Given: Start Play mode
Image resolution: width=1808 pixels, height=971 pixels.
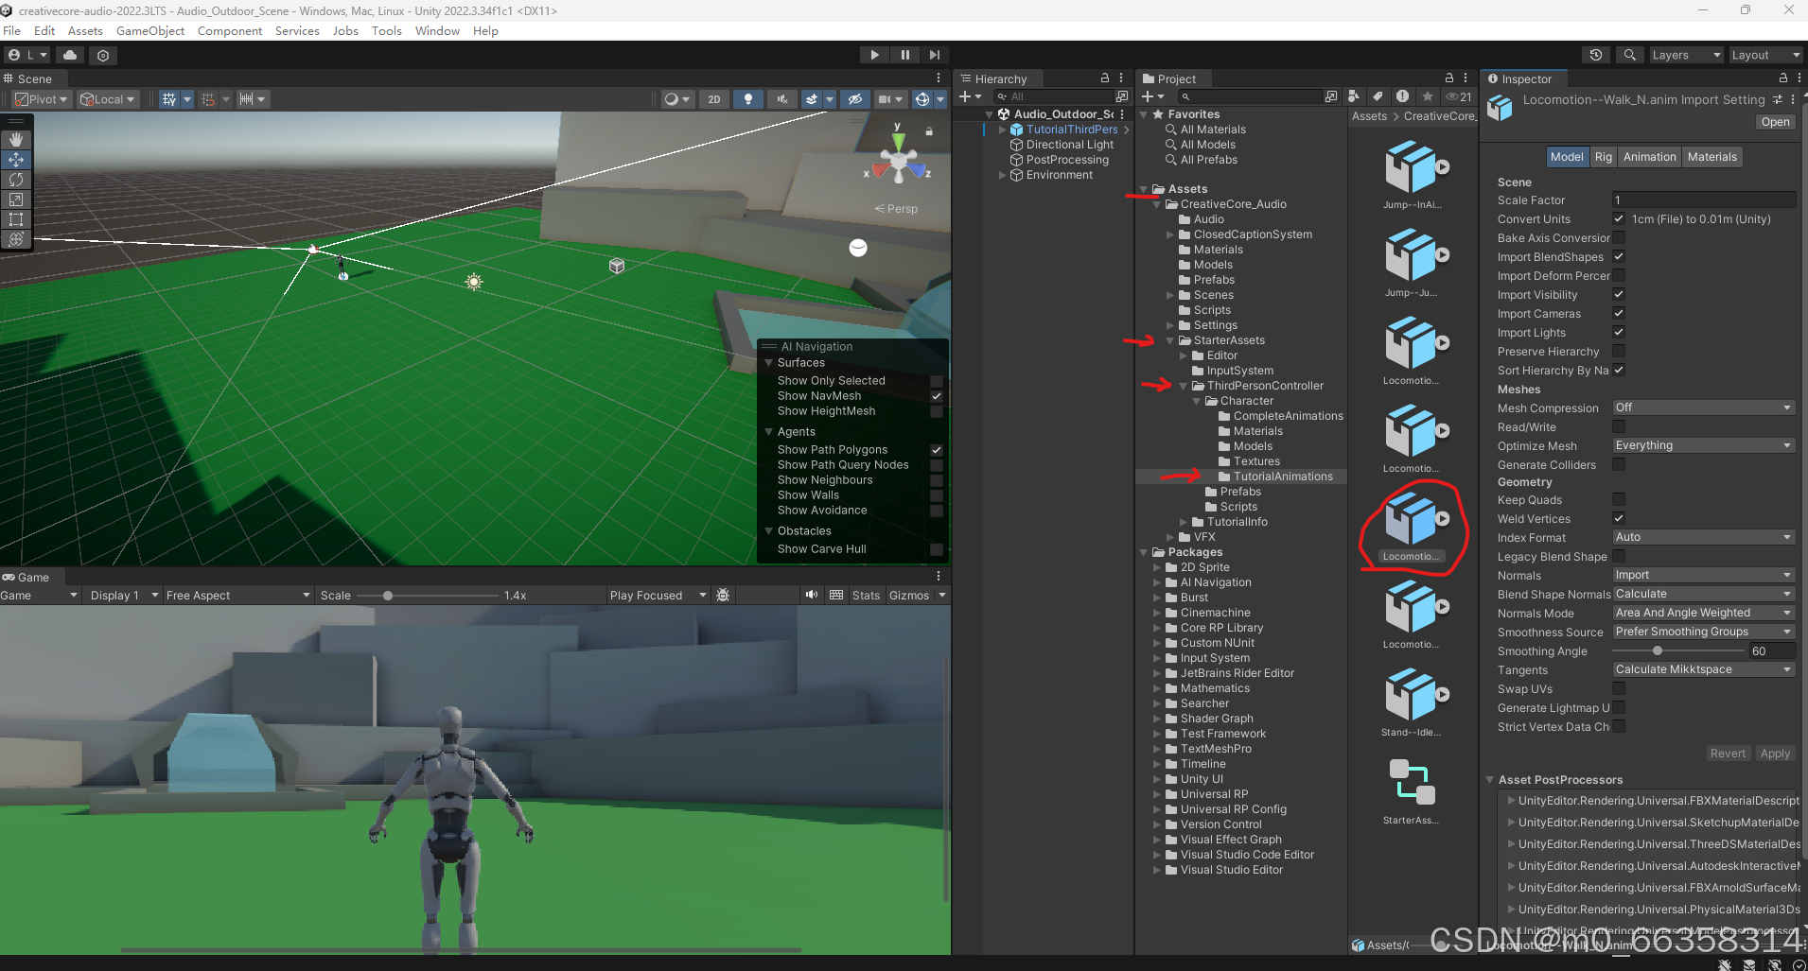Looking at the screenshot, I should pyautogui.click(x=874, y=55).
